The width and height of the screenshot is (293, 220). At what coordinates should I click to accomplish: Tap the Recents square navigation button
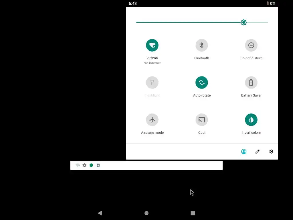[193, 213]
